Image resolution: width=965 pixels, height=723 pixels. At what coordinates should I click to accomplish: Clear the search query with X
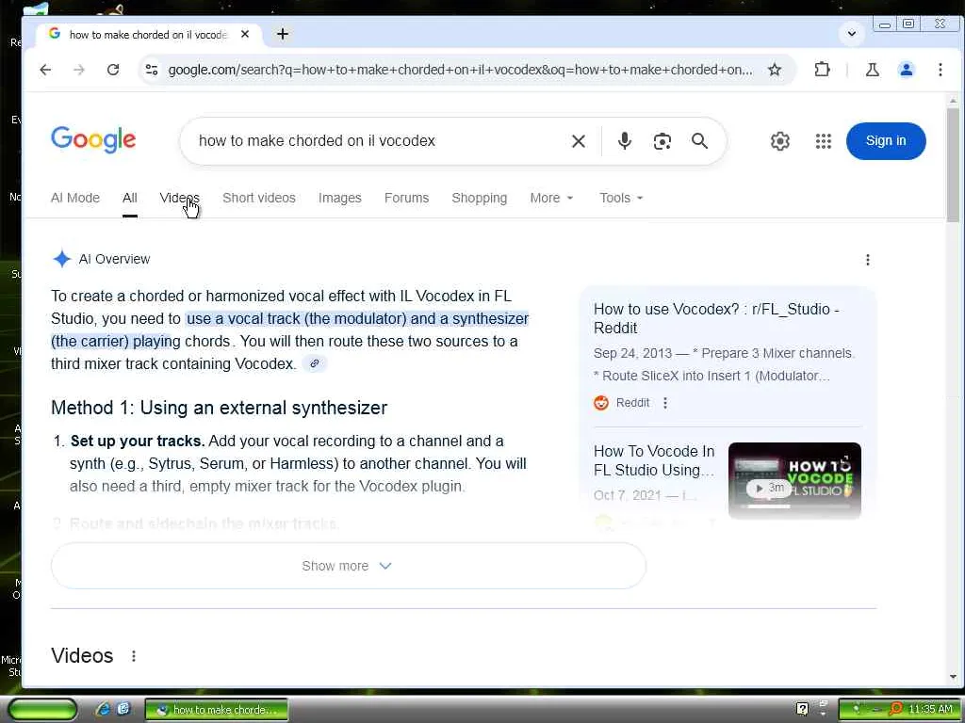click(579, 141)
